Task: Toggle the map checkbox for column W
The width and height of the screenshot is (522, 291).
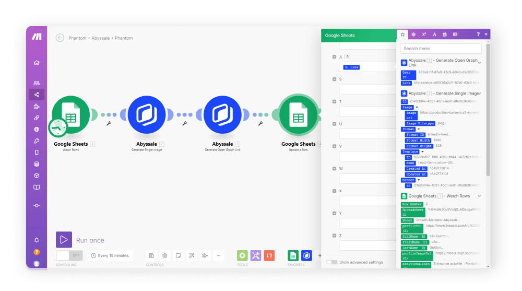Action: (334, 169)
